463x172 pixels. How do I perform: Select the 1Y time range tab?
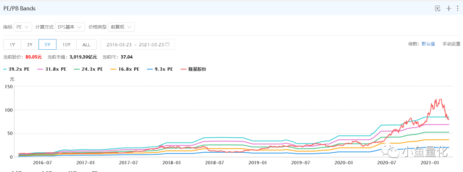(x=12, y=45)
